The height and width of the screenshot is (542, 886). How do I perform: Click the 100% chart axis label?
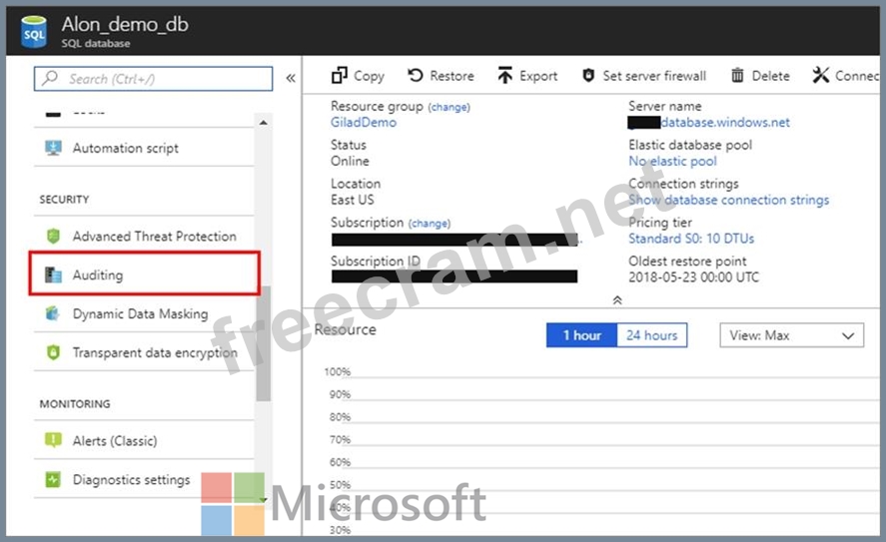338,371
